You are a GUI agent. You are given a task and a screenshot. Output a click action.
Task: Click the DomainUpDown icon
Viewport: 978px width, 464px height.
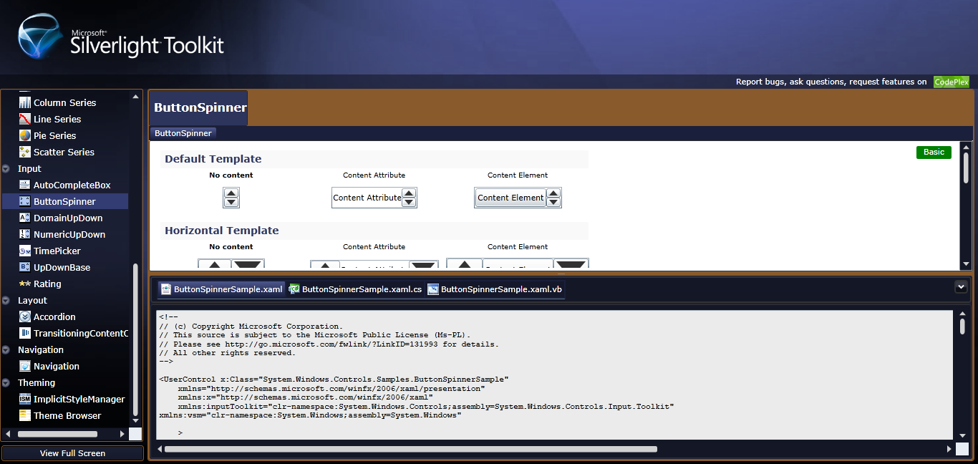(x=25, y=218)
